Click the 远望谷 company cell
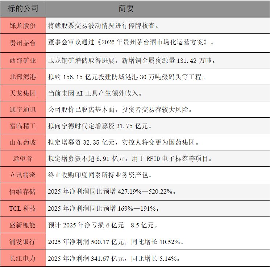 click(23, 159)
